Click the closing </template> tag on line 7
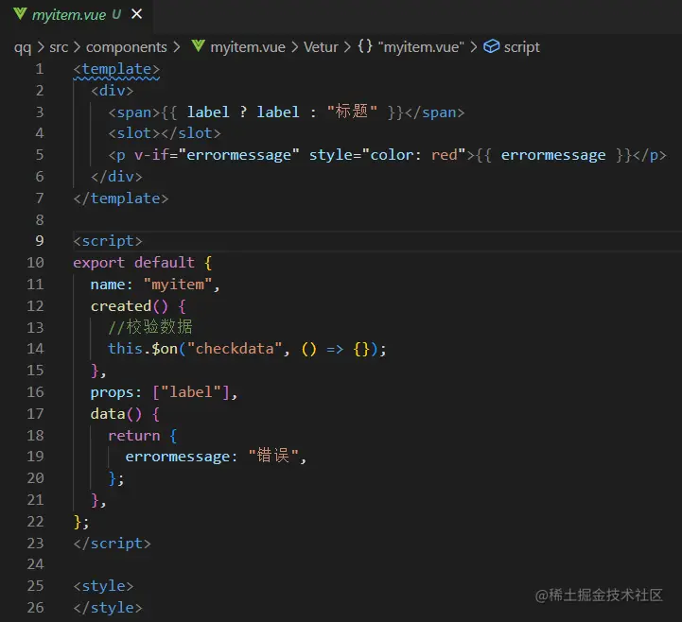The width and height of the screenshot is (682, 622). [x=121, y=199]
